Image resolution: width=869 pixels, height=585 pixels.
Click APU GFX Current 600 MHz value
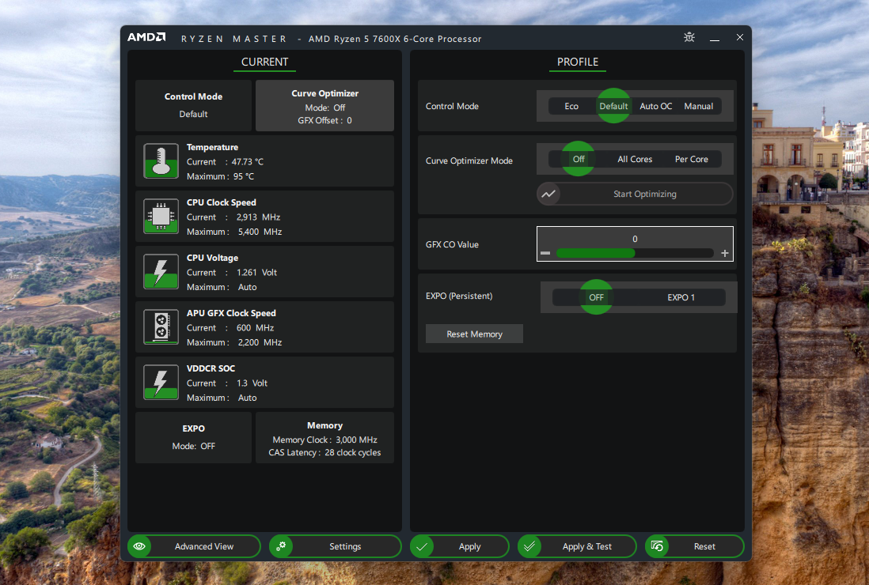(255, 327)
